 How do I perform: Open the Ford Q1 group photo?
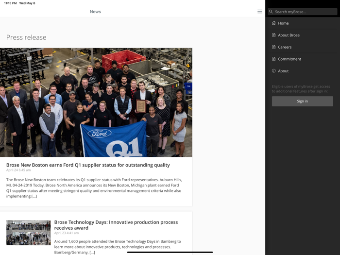click(x=96, y=102)
